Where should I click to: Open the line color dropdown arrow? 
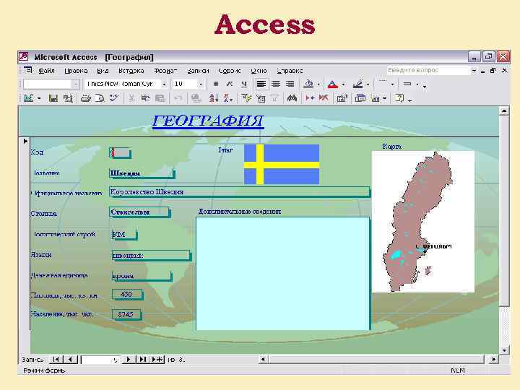pyautogui.click(x=368, y=84)
